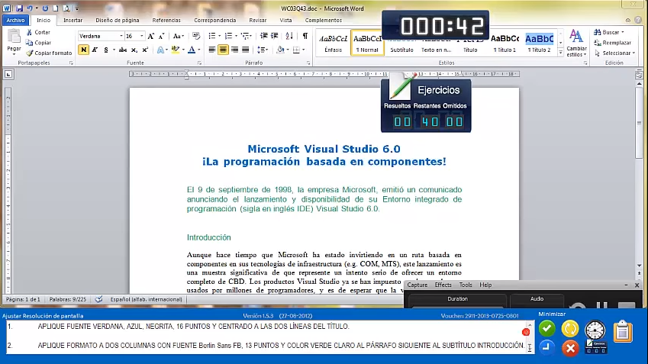This screenshot has width=648, height=364.
Task: Toggle Cursiva (italic) formatting button
Action: 95,50
